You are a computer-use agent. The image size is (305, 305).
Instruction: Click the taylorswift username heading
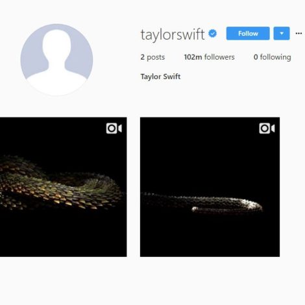point(173,34)
